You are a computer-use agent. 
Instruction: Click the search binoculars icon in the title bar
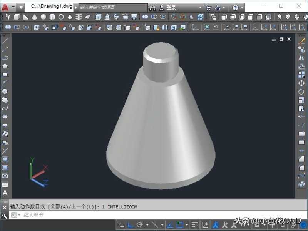click(x=152, y=6)
